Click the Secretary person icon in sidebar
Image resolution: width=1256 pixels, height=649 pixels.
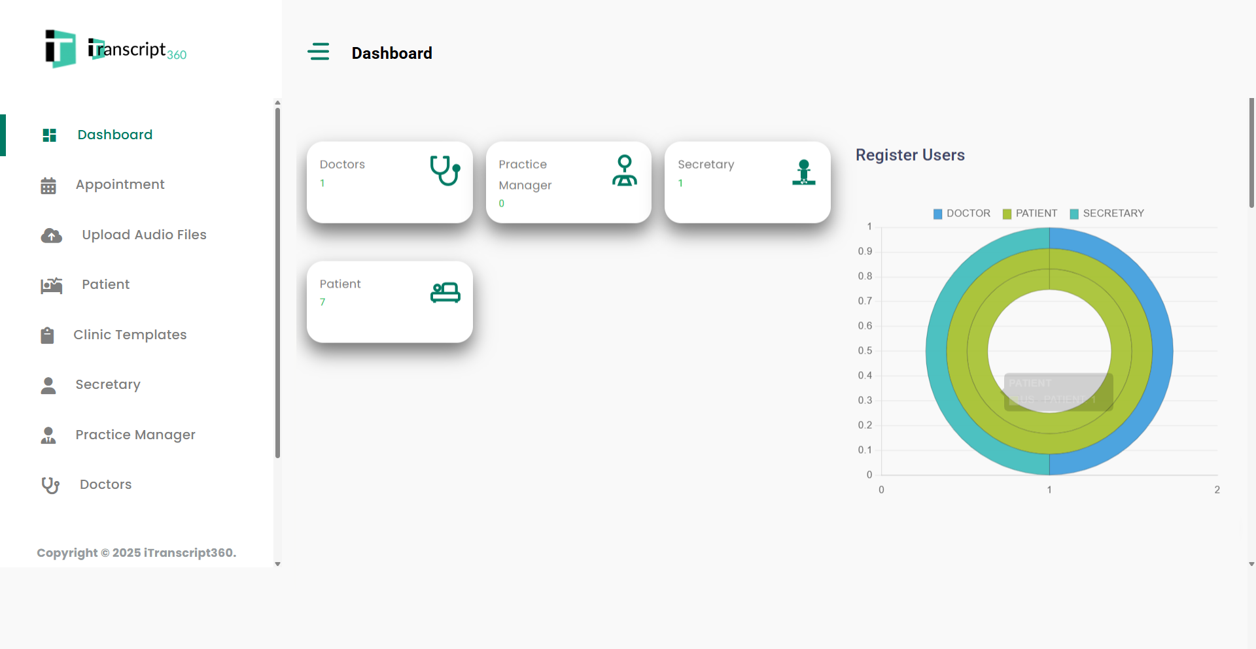pos(49,385)
